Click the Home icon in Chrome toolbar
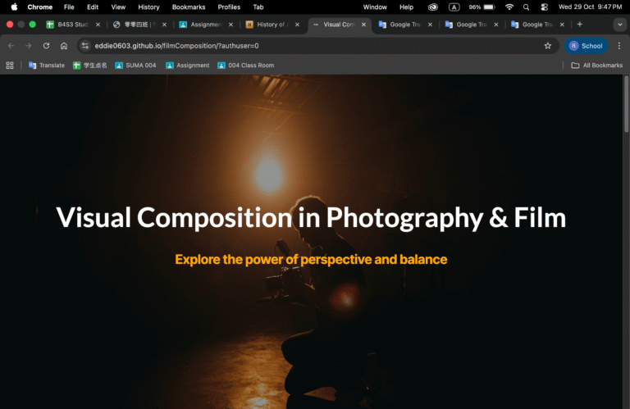Image resolution: width=630 pixels, height=409 pixels. coord(64,46)
